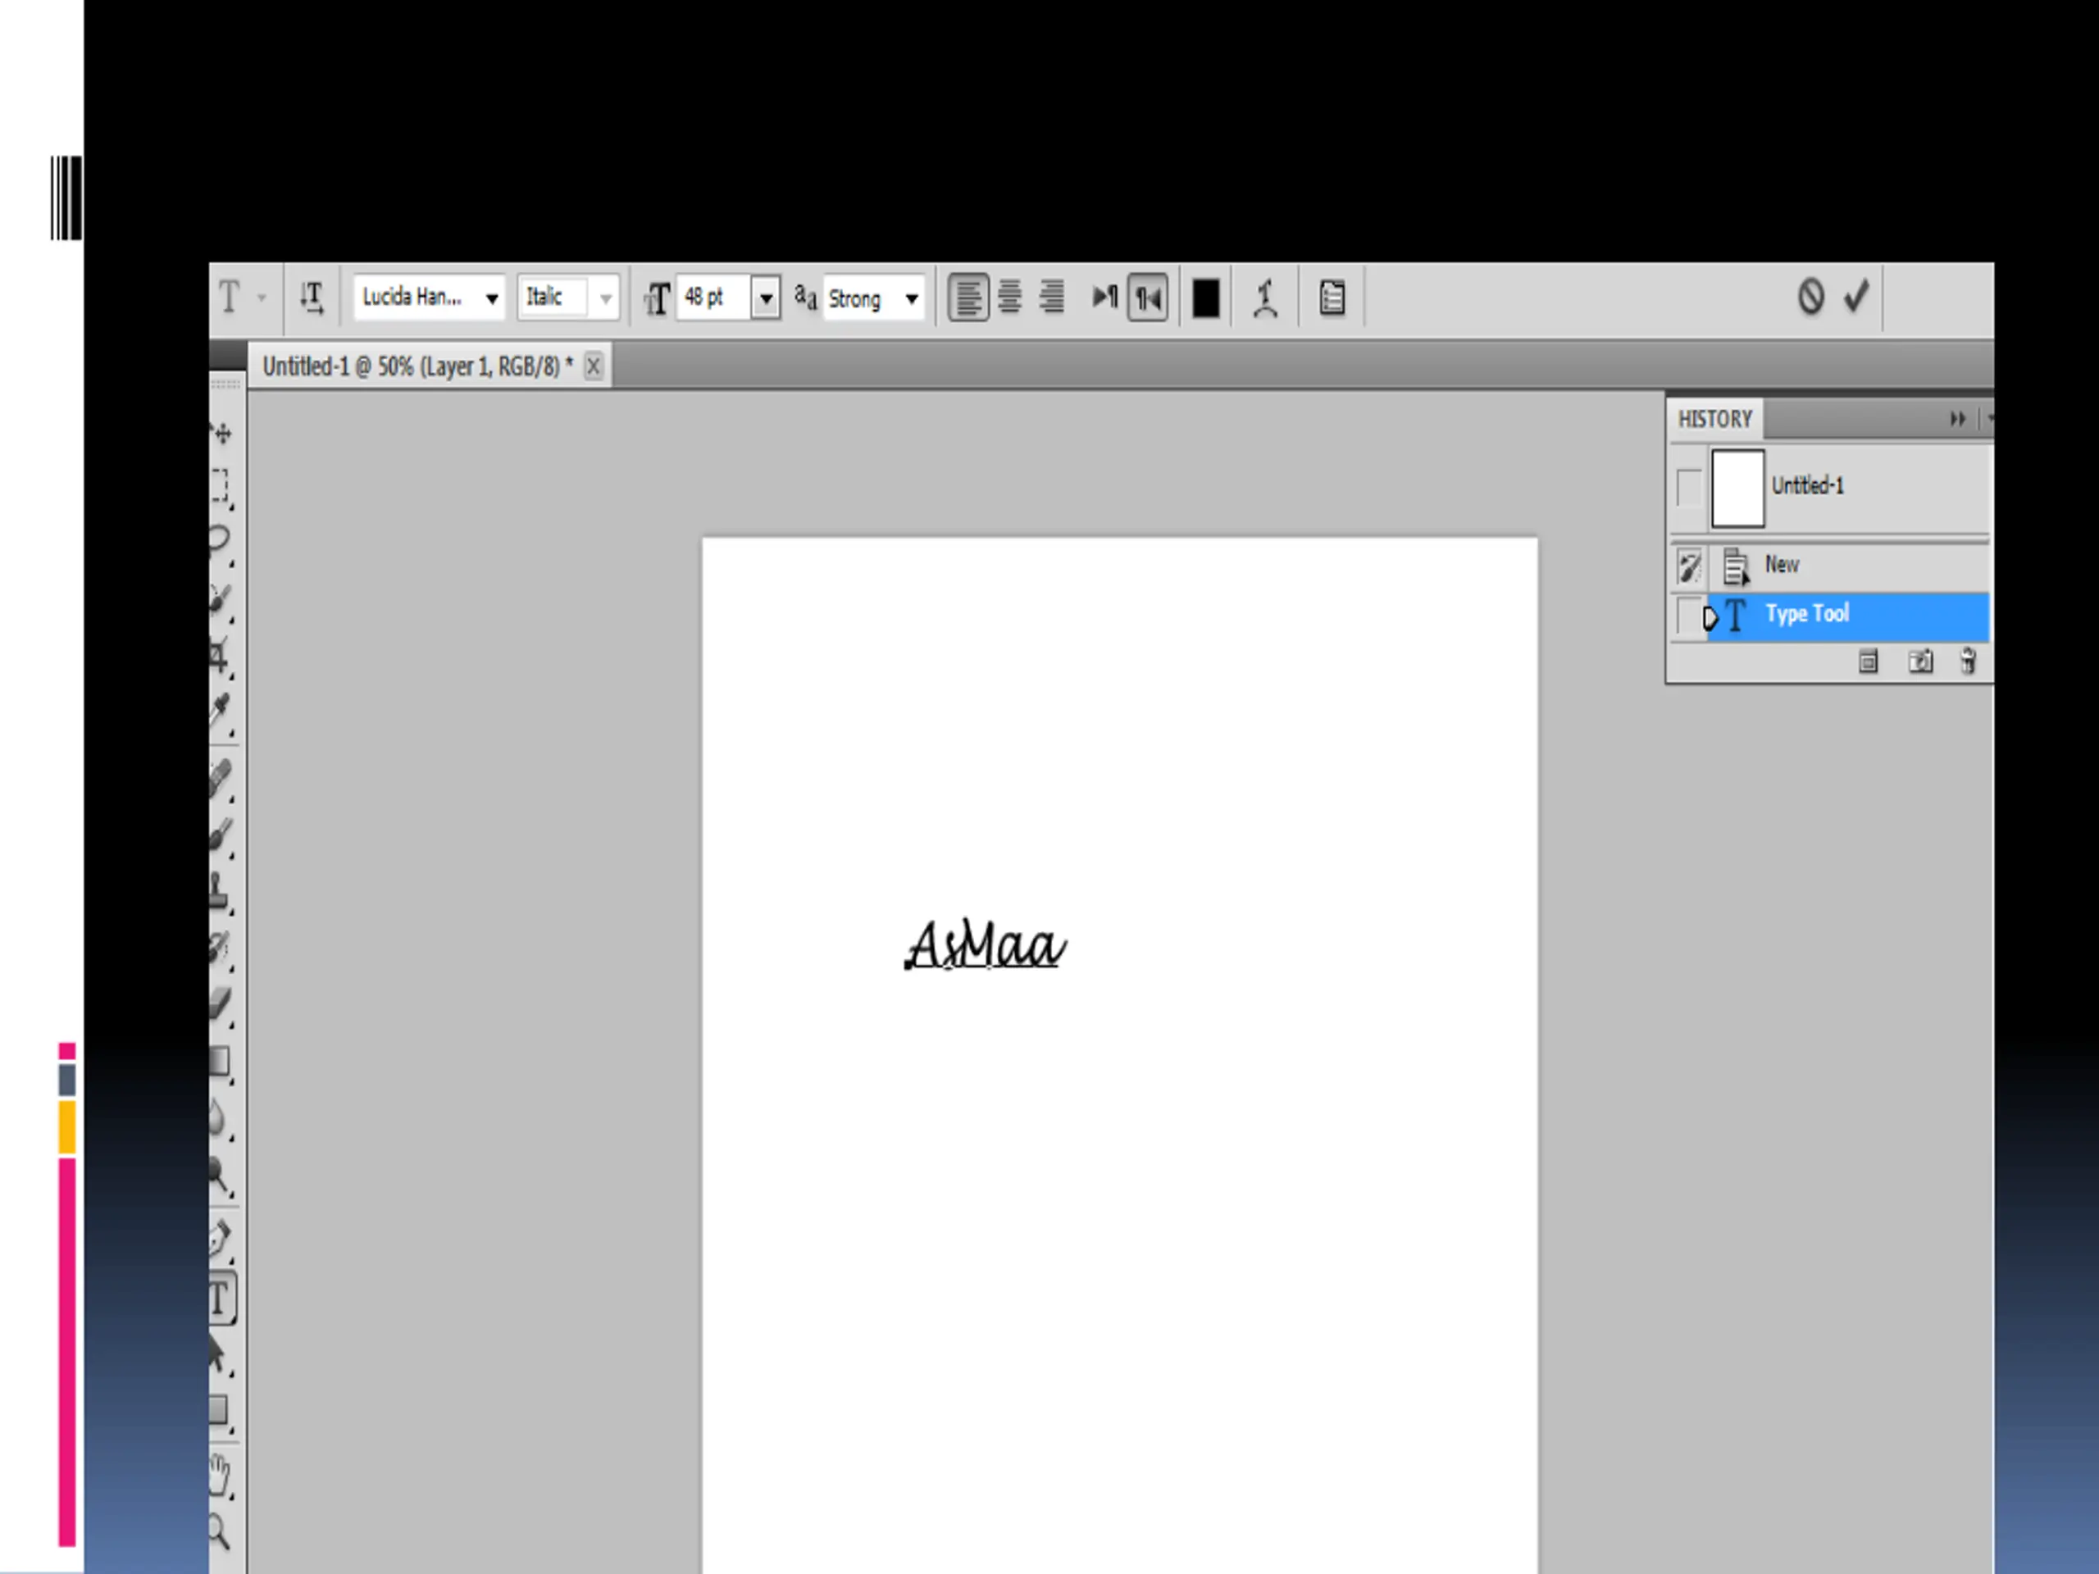Select the Crop tool
2099x1574 pixels.
(221, 657)
